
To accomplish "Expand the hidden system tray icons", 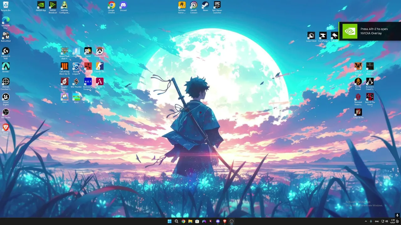I will (x=366, y=221).
